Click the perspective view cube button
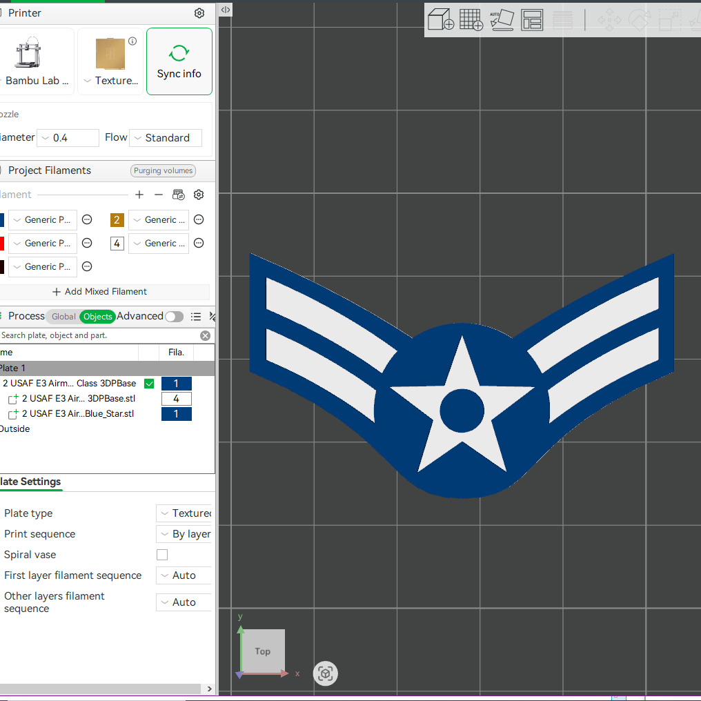 tap(325, 673)
